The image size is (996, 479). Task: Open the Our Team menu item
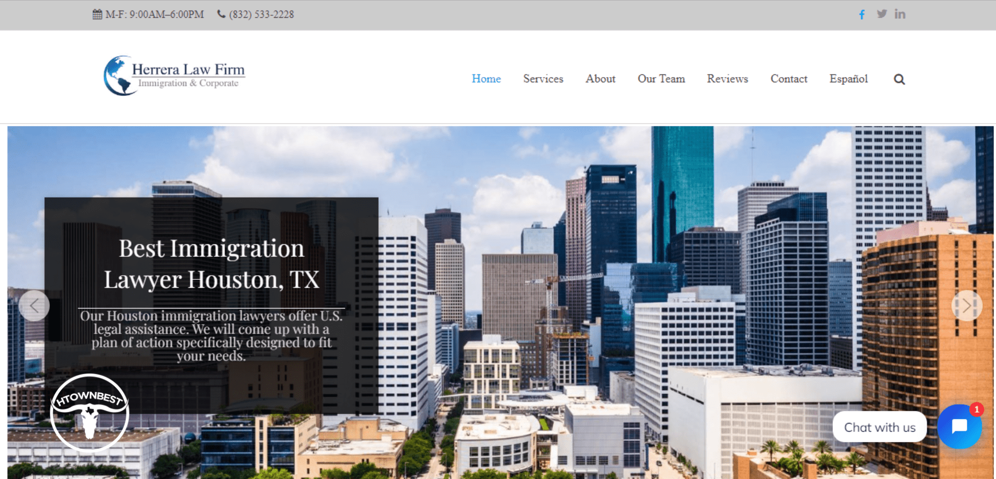pyautogui.click(x=661, y=79)
